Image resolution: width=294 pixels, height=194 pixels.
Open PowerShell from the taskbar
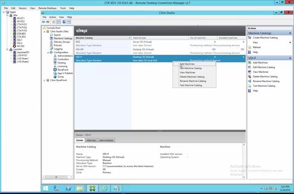(68, 188)
